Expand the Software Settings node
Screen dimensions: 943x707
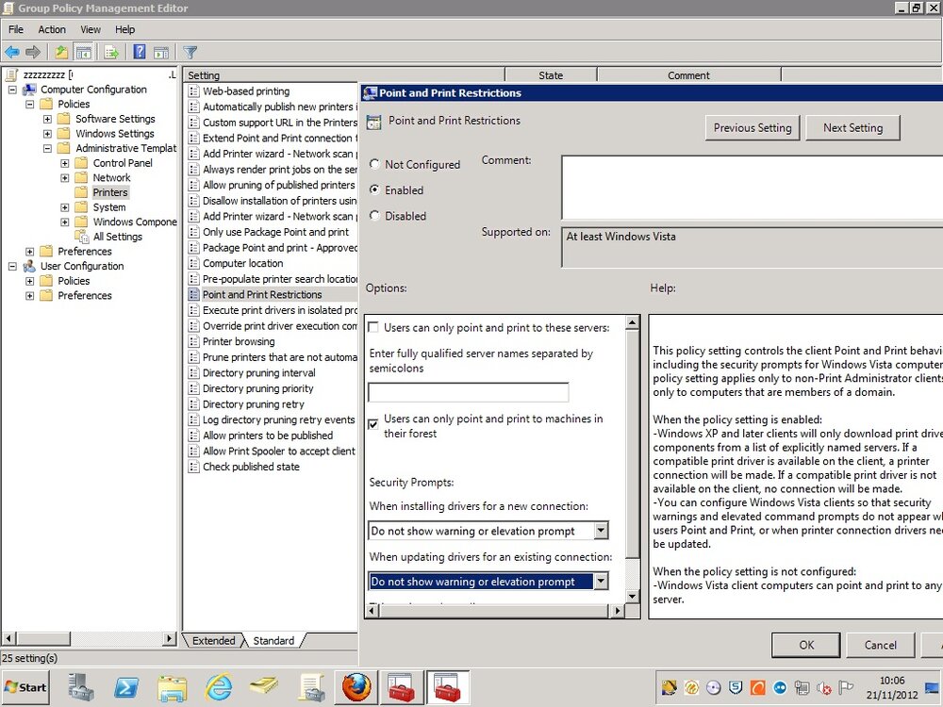click(47, 119)
